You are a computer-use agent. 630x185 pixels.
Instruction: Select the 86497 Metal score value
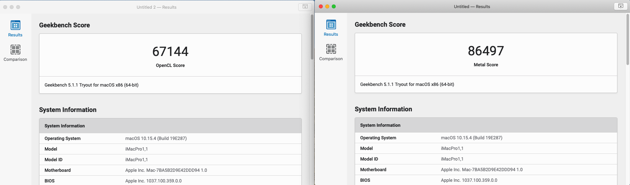[486, 51]
